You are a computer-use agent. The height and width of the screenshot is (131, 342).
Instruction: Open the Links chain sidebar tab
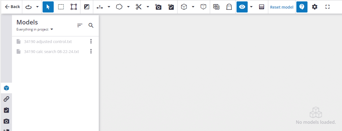[x=6, y=99]
